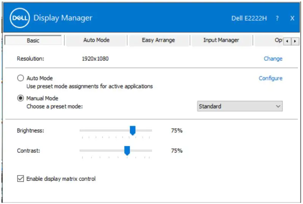Click the Contrast: label

pos(29,151)
